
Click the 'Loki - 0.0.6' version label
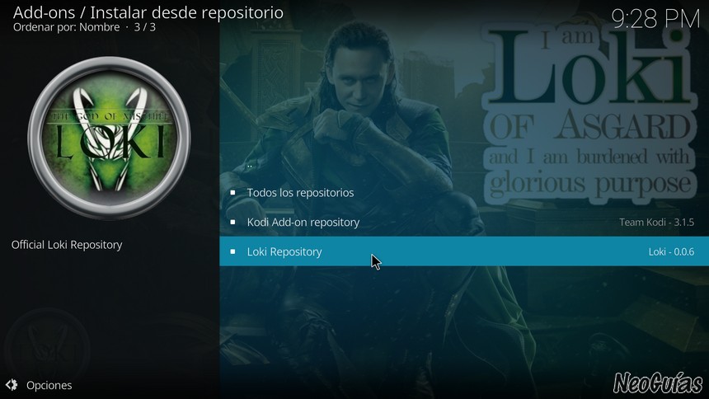click(671, 251)
